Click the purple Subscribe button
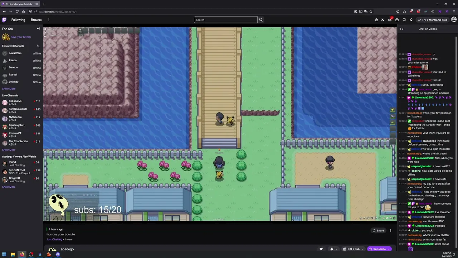 tap(380, 249)
